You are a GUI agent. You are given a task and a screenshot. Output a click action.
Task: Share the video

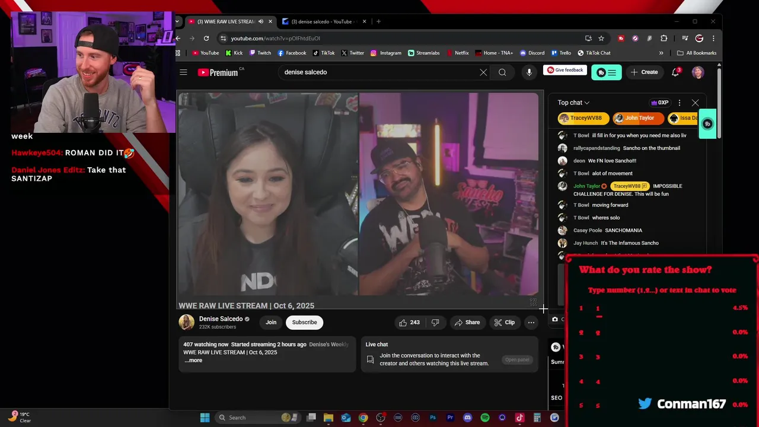tap(467, 323)
